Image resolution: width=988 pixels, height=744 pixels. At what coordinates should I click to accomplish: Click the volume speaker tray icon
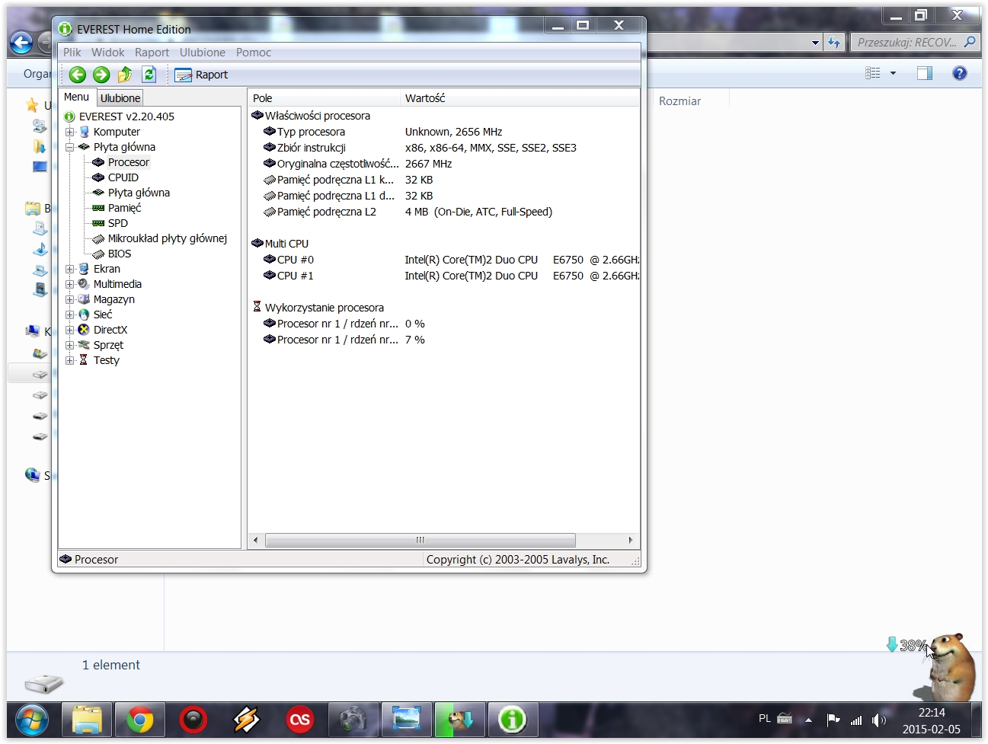tap(878, 720)
